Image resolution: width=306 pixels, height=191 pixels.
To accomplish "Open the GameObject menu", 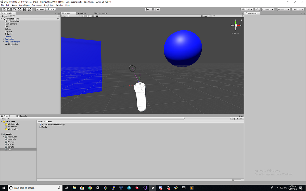I will 24,5.
